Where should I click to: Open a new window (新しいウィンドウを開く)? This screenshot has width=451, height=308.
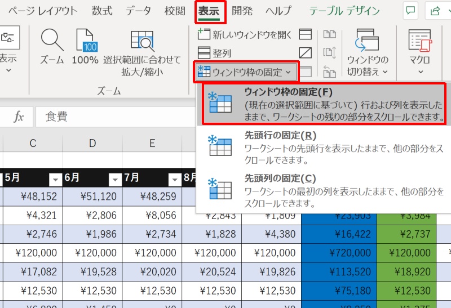[x=245, y=35]
